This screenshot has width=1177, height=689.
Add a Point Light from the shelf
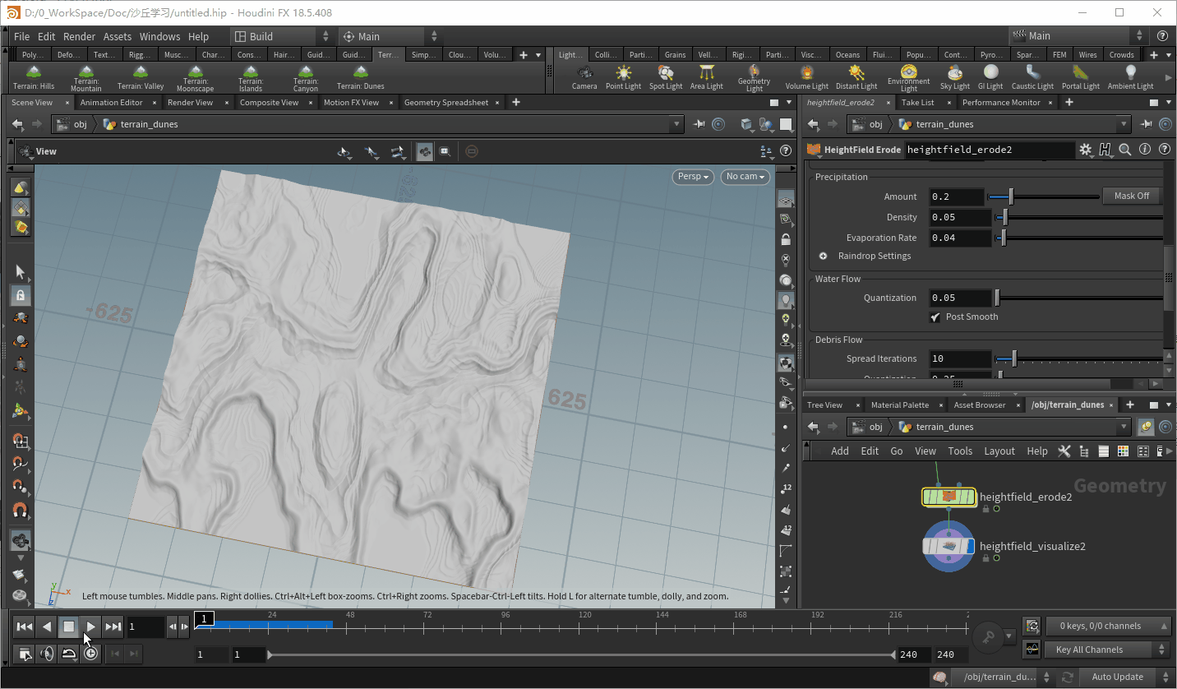pos(624,77)
